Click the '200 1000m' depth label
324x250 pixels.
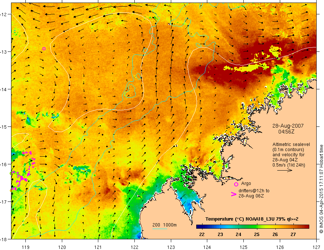coord(165,225)
